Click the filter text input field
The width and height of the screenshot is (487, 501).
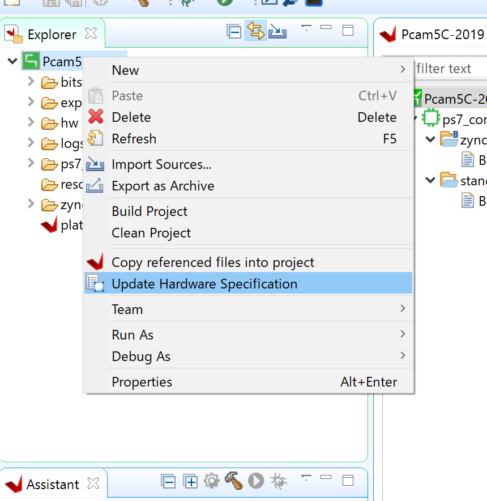(450, 69)
